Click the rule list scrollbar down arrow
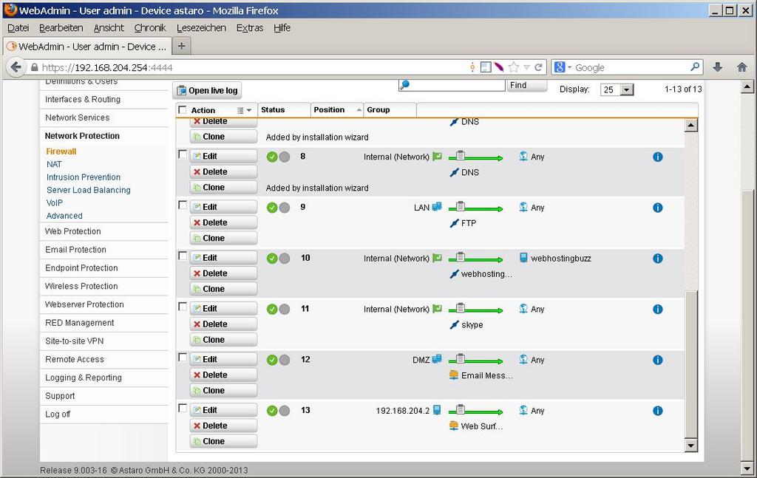 click(691, 445)
